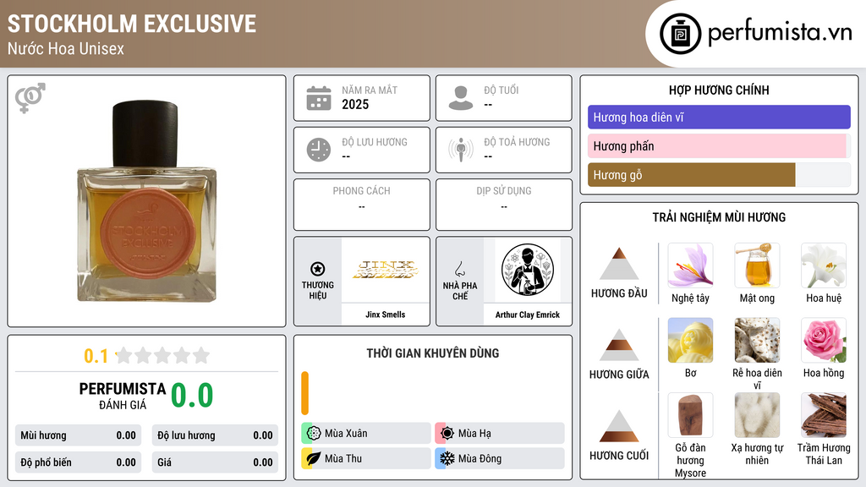Screen dimensions: 866x487
Task: Click the five-star rating row
Action: pos(162,355)
